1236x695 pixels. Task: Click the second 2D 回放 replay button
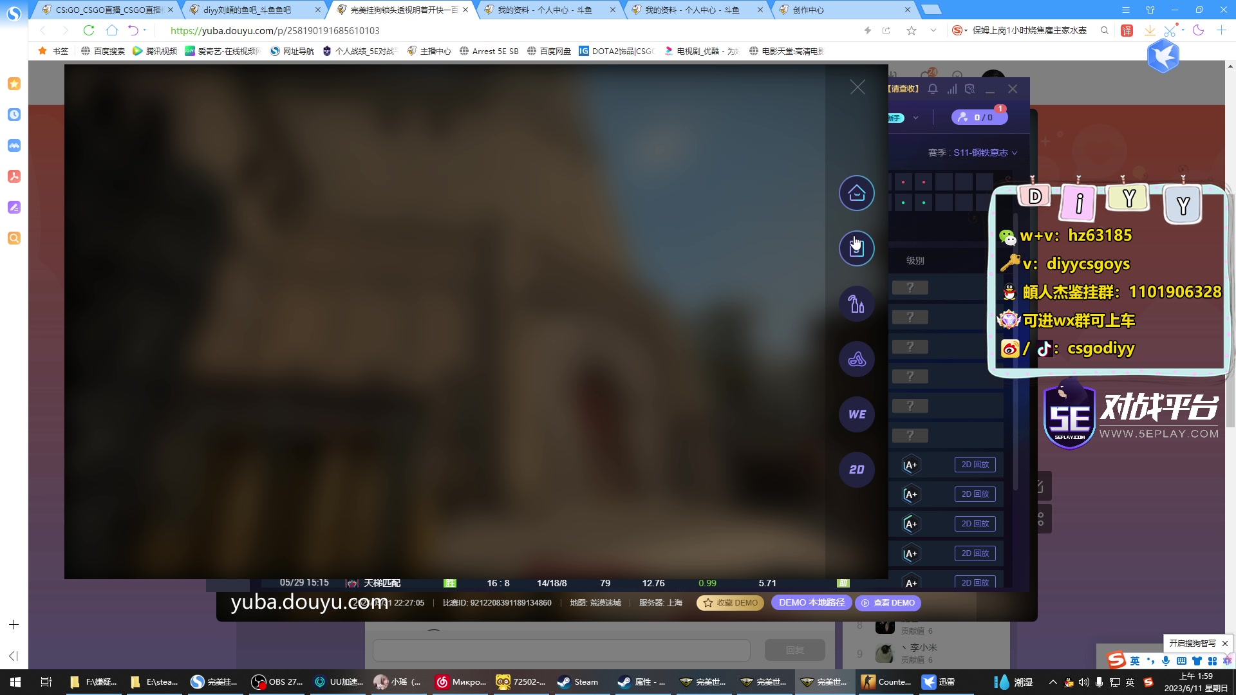pos(975,494)
